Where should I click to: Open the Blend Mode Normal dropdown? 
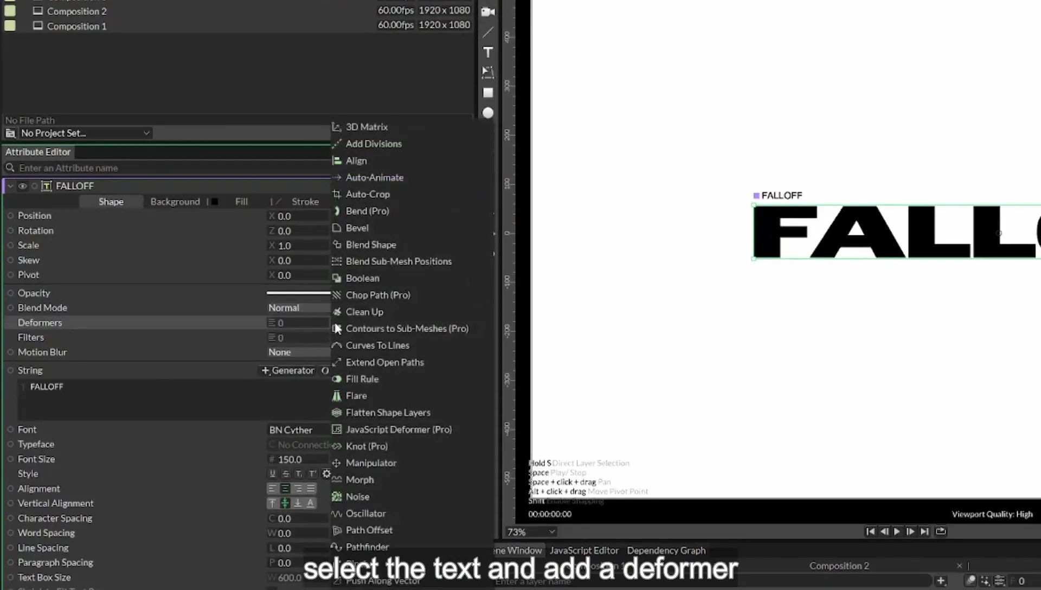[x=298, y=307]
